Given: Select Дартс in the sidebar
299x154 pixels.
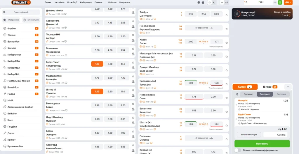Looking at the screenshot, I should [21, 133].
